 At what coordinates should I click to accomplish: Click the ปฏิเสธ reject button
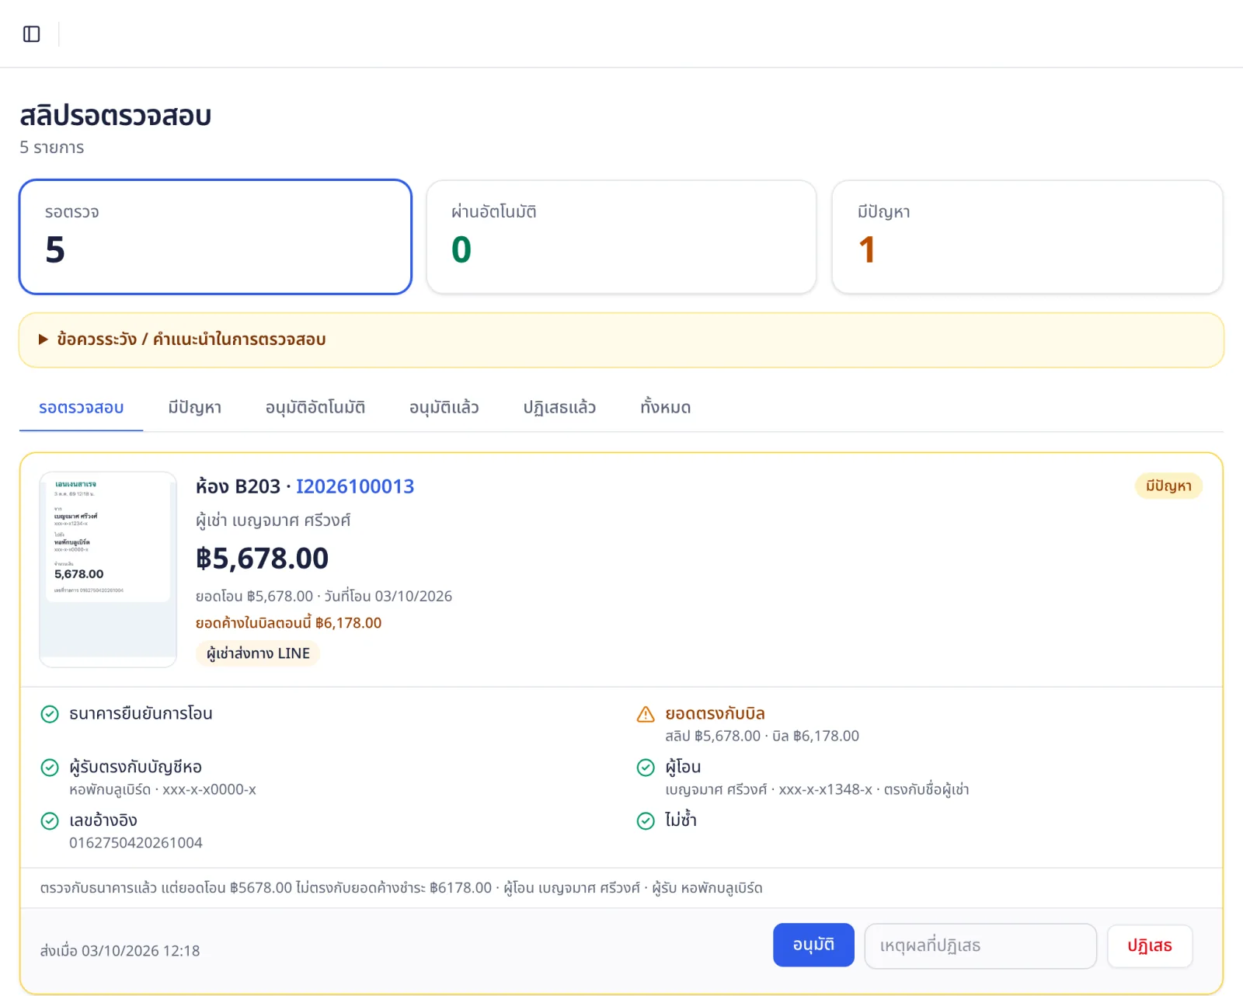coord(1150,946)
